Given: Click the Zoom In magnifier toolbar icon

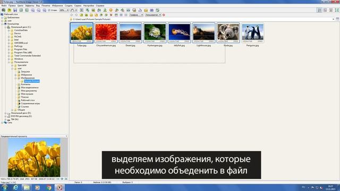Looking at the screenshot, I should click(x=33, y=10).
